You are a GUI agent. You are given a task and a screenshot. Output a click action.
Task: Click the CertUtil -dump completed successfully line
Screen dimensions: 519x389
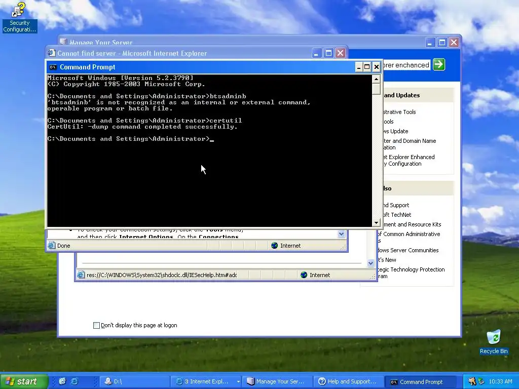(x=142, y=127)
